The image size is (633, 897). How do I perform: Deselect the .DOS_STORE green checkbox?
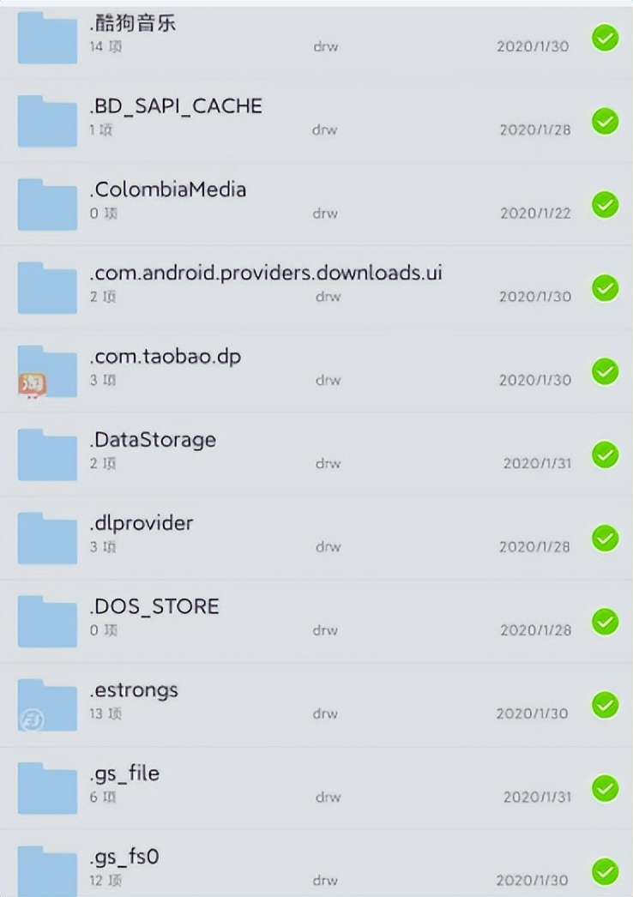click(x=605, y=621)
